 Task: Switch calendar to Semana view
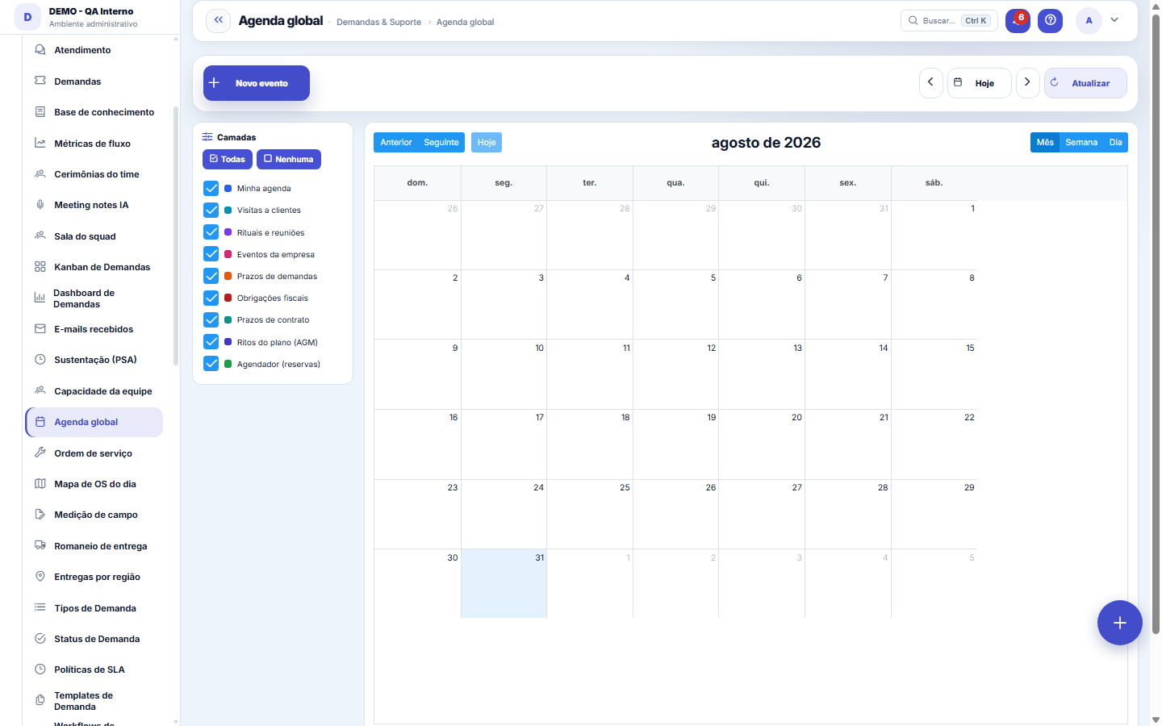[1081, 142]
